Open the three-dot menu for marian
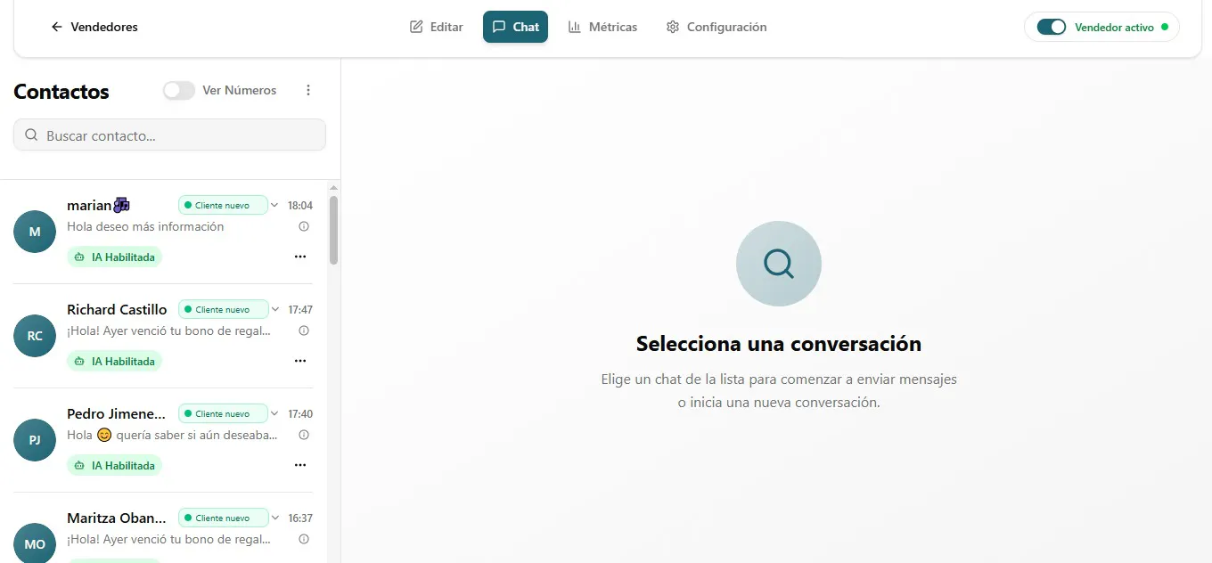This screenshot has height=563, width=1212. click(300, 257)
